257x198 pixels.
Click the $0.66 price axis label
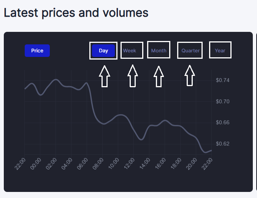coord(222,123)
